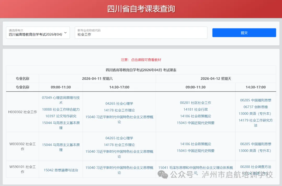Open 15044 马克思主义基本原理 in W030302 row
The width and height of the screenshot is (282, 186).
click(x=61, y=147)
